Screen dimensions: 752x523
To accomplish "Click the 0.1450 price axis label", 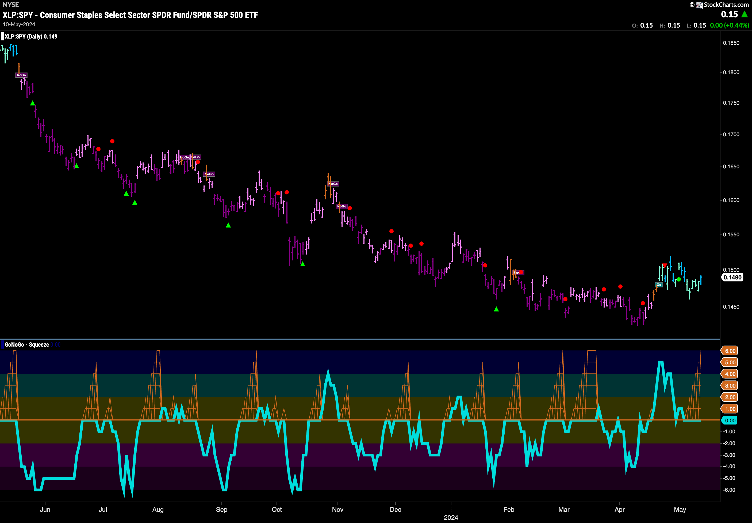I will (731, 307).
